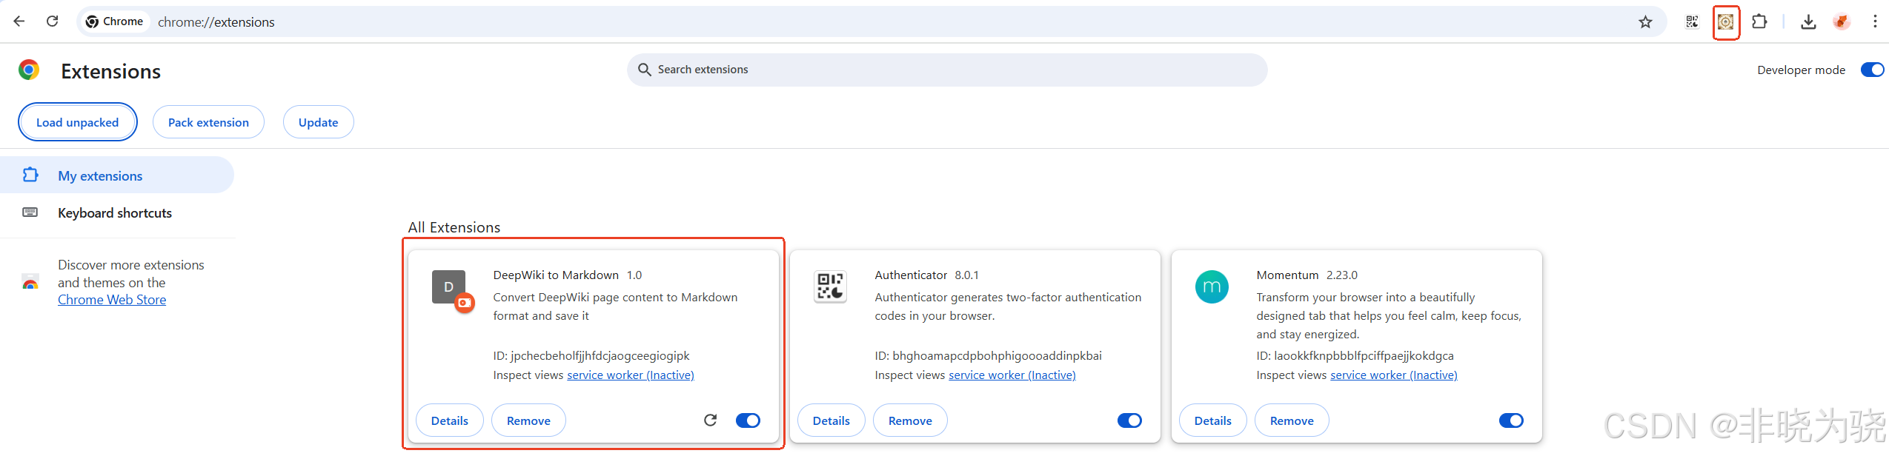Remove the Authenticator extension
1889x456 pixels.
910,420
